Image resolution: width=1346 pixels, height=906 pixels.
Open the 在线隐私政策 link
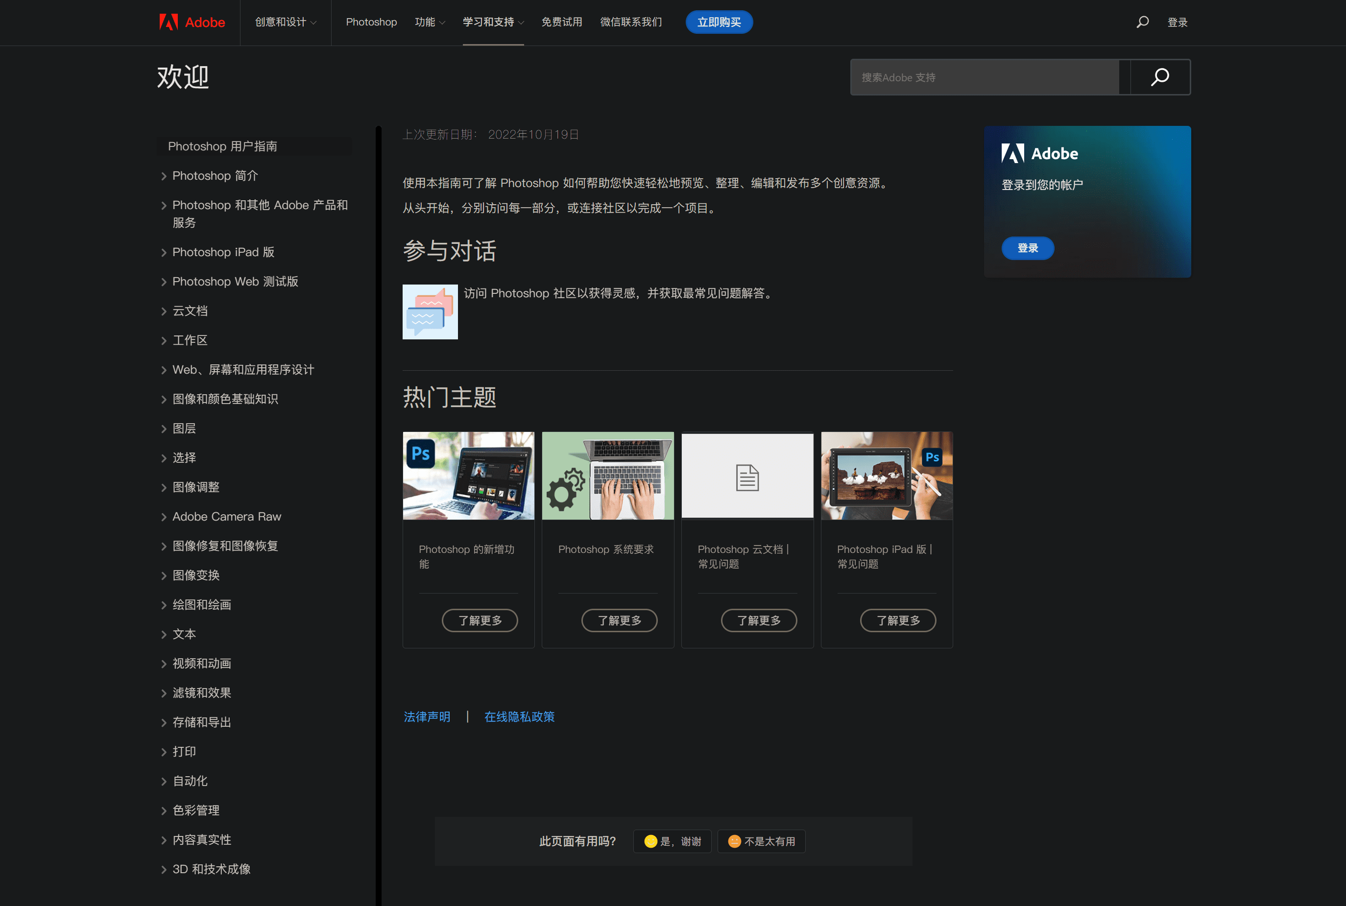(519, 716)
